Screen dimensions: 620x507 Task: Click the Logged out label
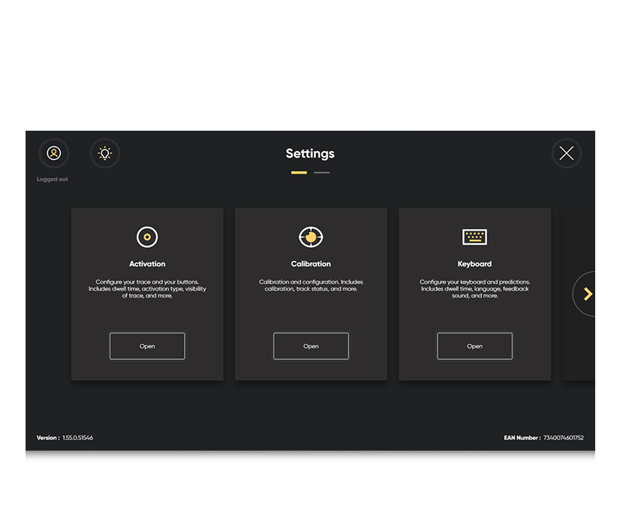click(x=52, y=179)
